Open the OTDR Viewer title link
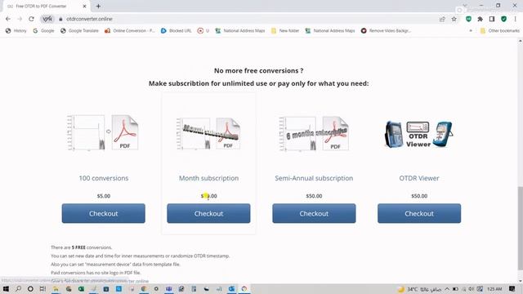 [x=419, y=178]
